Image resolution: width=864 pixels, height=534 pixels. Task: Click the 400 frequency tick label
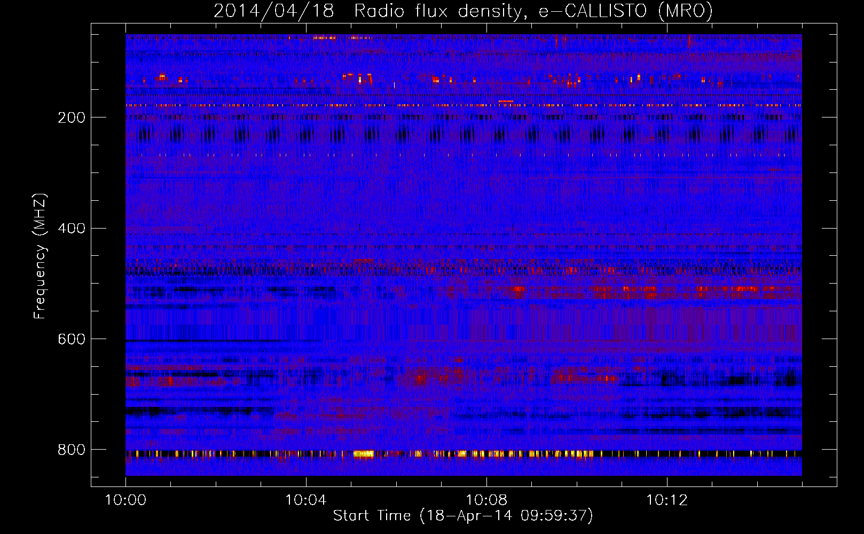72,229
